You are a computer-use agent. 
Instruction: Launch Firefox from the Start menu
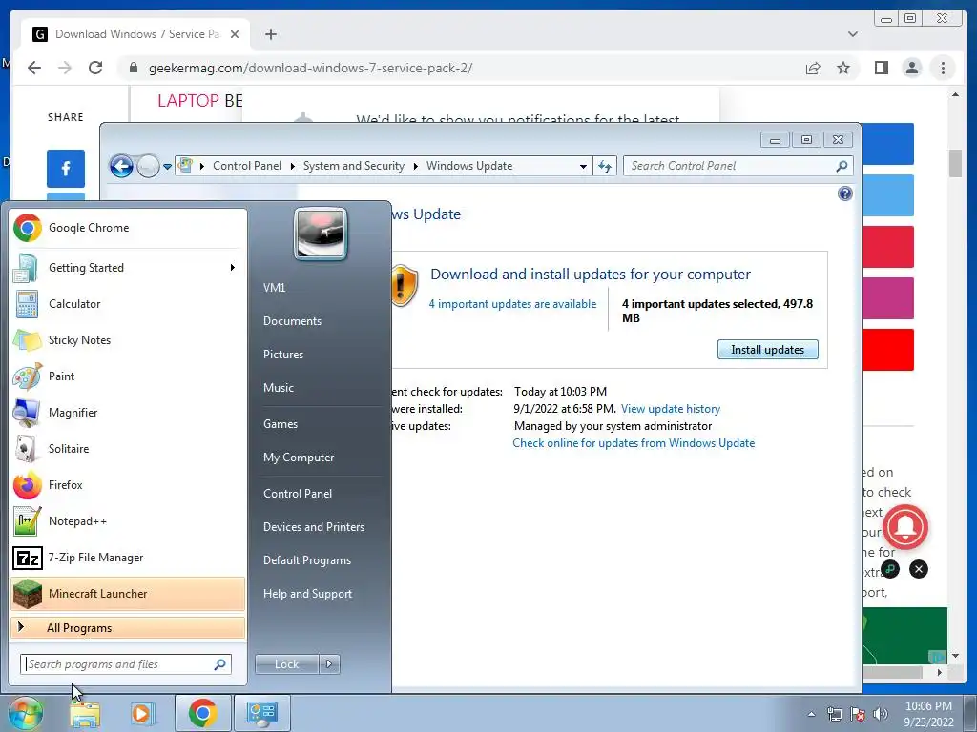tap(127, 485)
